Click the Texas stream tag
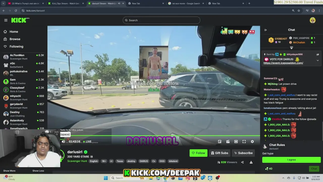The height and width of the screenshot is (182, 323). 120,161
